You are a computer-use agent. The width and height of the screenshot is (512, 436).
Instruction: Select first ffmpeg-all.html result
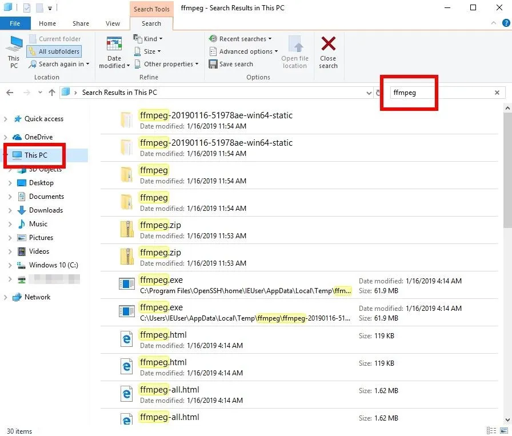299,394
